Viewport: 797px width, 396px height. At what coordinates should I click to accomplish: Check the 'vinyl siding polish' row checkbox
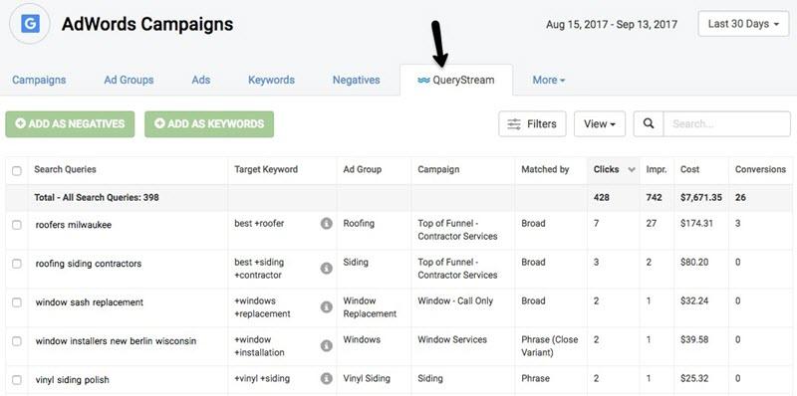[17, 380]
